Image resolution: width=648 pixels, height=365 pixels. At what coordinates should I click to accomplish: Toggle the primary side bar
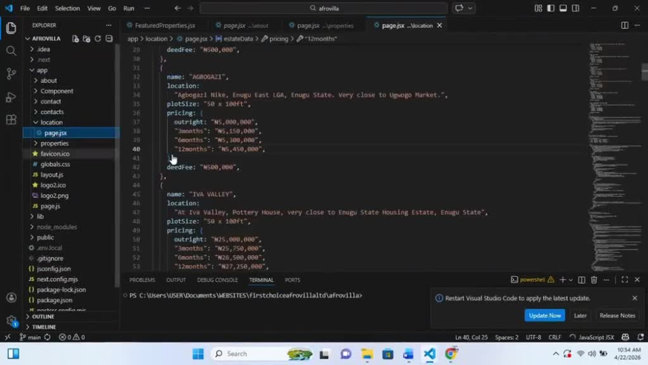click(x=550, y=8)
